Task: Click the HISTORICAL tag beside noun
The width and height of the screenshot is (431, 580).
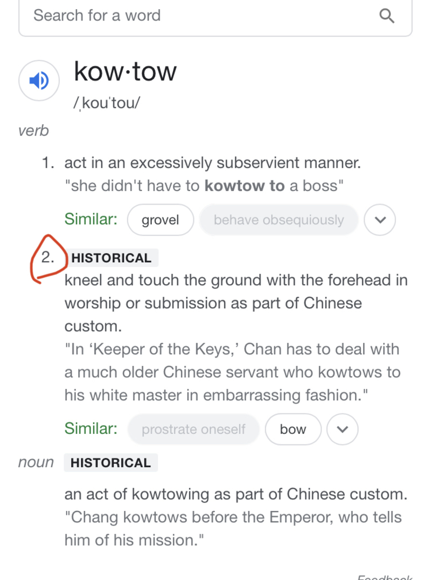Action: tap(111, 463)
